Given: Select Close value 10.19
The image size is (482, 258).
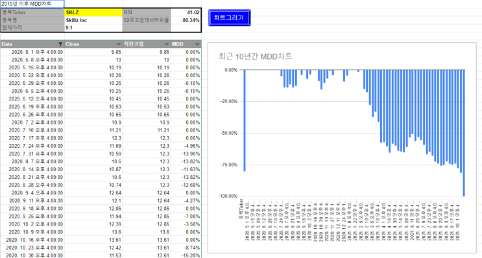Looking at the screenshot, I should pos(93,67).
